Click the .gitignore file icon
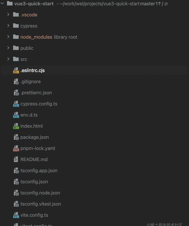 (x=16, y=82)
